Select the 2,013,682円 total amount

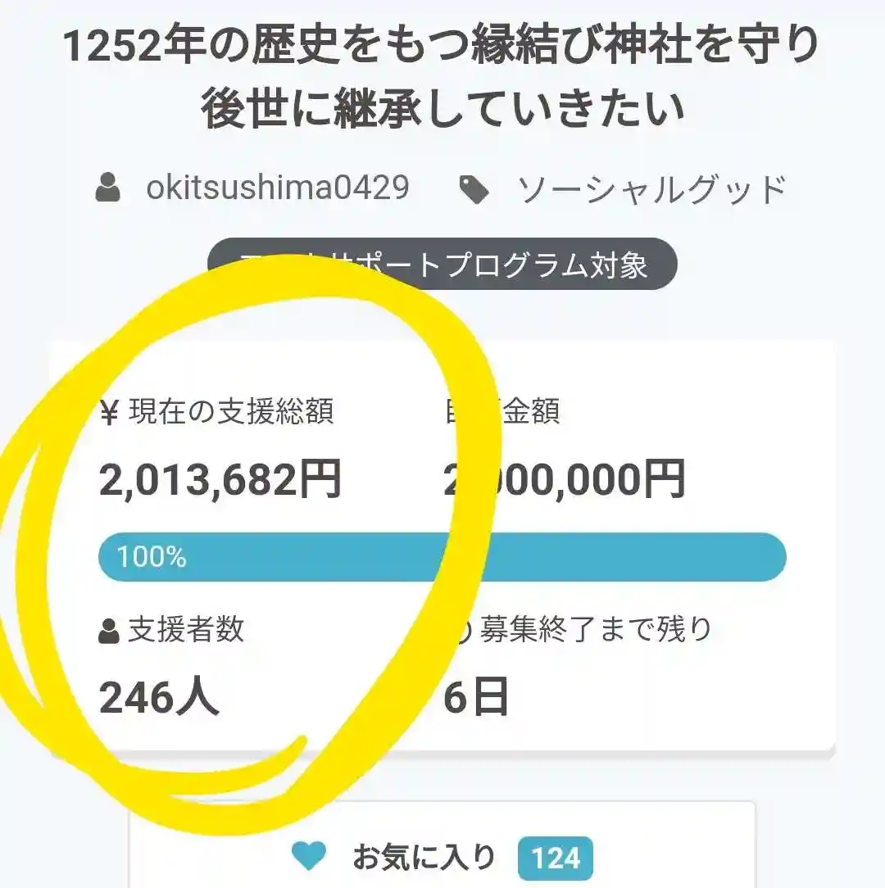pos(220,480)
